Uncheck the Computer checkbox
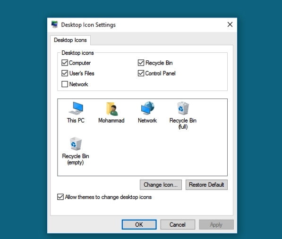This screenshot has width=282, height=239. tap(65, 63)
